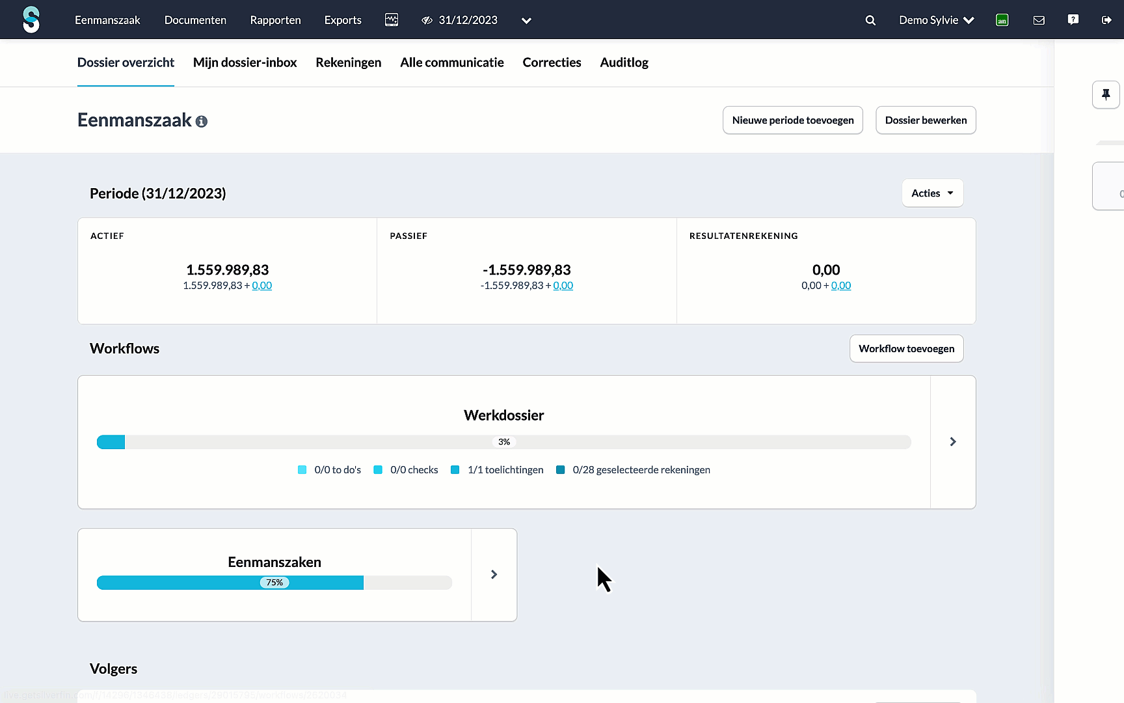Viewport: 1124px width, 703px height.
Task: Click the '0/0 to do's' label
Action: point(338,470)
